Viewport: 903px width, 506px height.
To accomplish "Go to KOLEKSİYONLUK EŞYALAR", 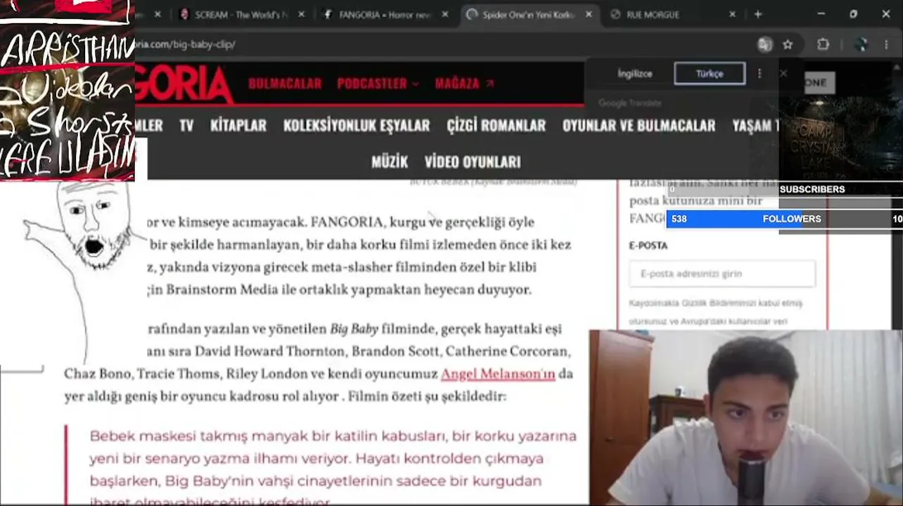I will [x=357, y=125].
